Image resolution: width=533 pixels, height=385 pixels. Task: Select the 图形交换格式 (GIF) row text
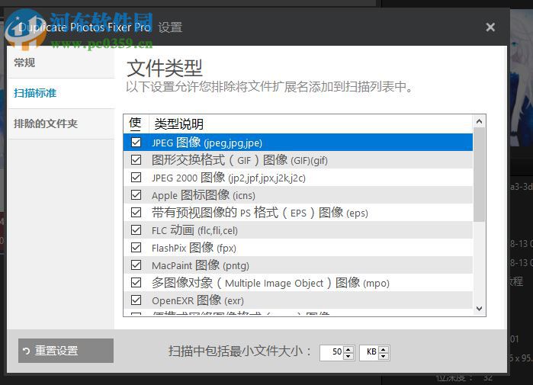click(239, 160)
